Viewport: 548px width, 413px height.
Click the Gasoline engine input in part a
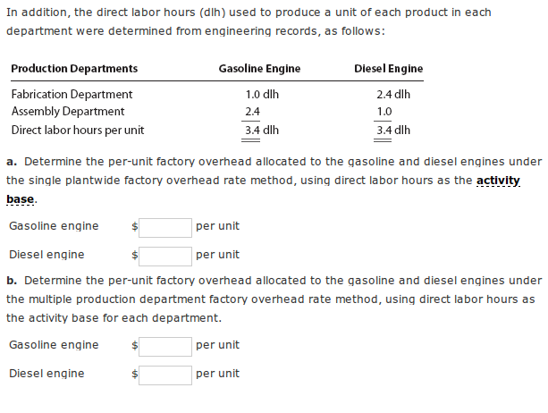(x=165, y=228)
